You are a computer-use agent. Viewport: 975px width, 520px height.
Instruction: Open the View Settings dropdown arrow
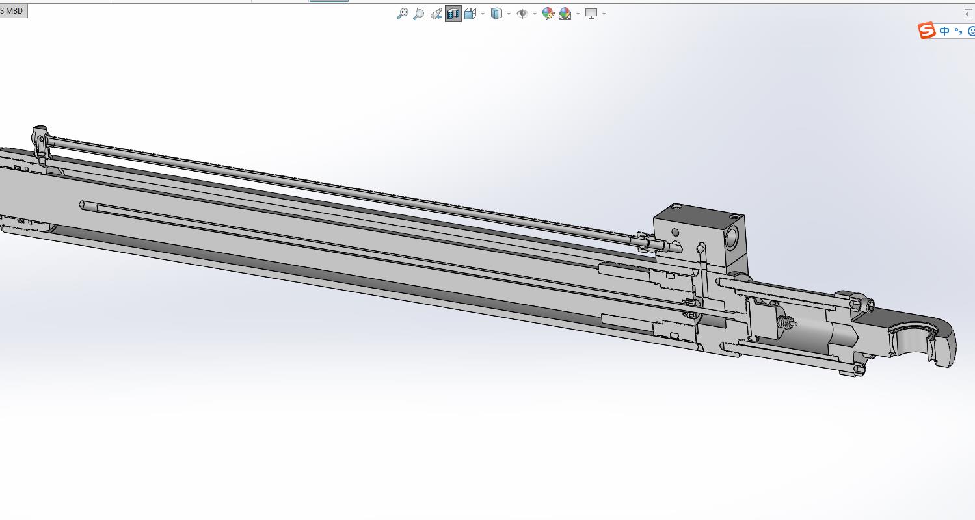point(604,14)
